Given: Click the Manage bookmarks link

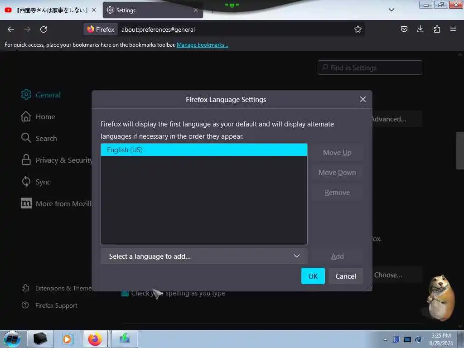Looking at the screenshot, I should pos(203,45).
